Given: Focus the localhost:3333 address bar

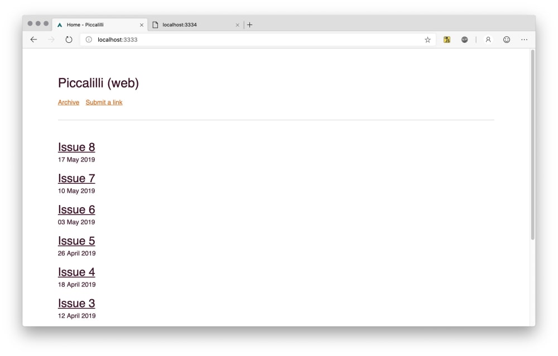Looking at the screenshot, I should coord(258,40).
